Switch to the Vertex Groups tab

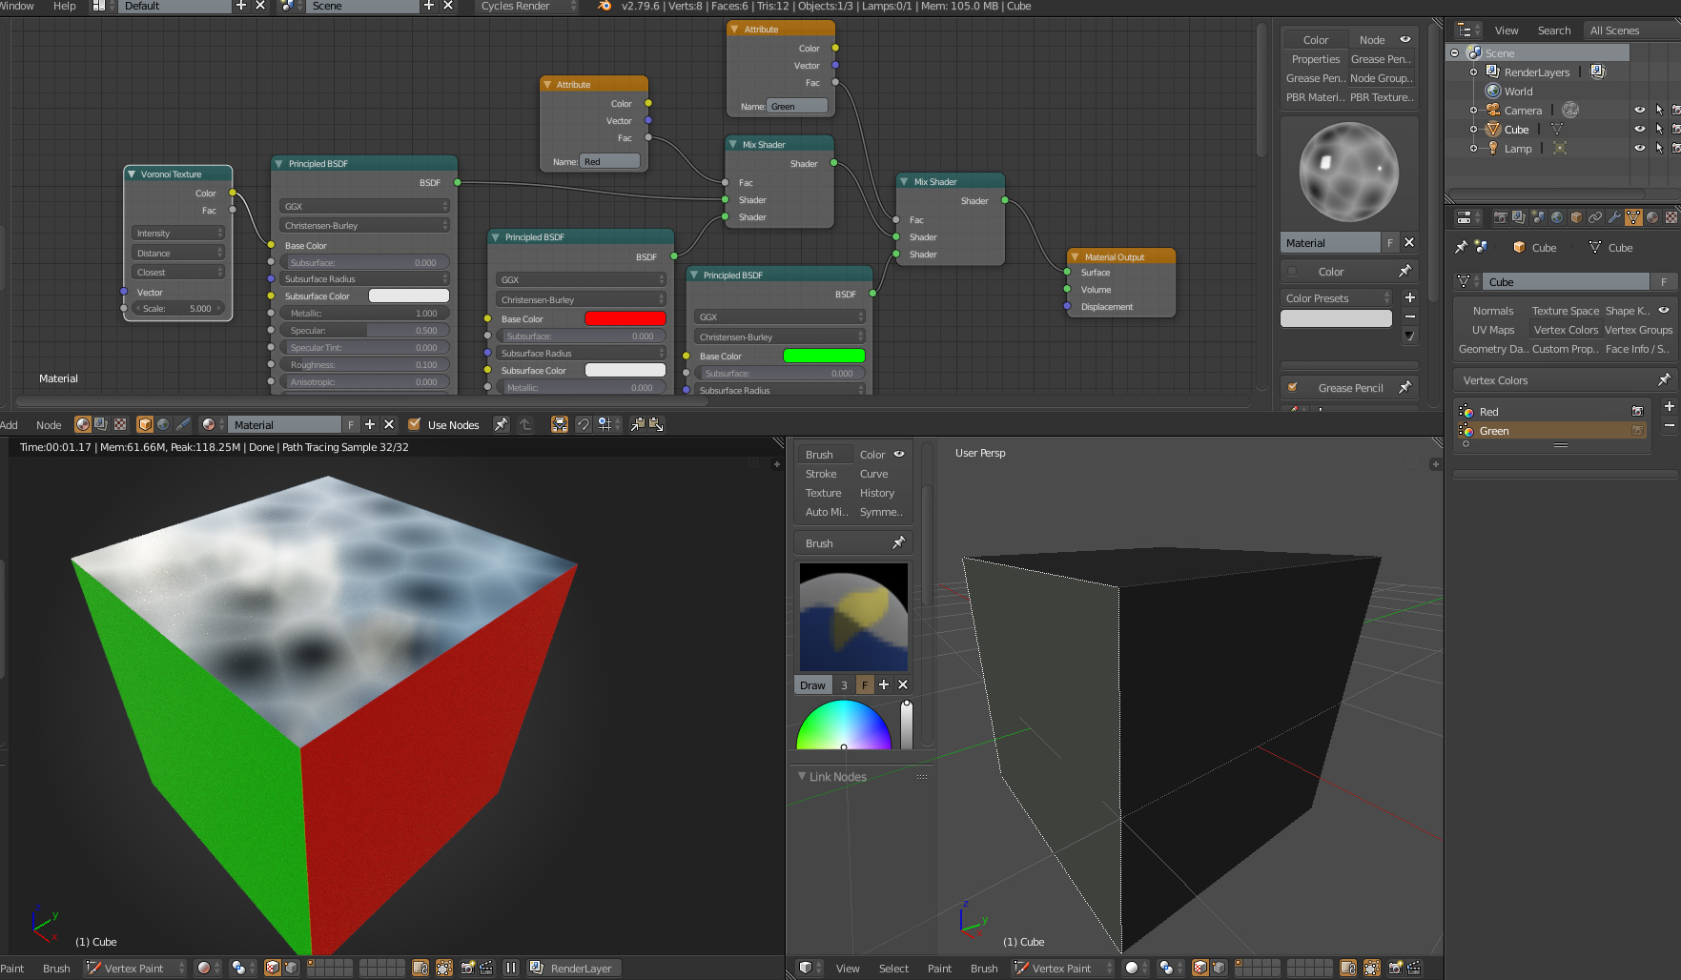point(1638,330)
